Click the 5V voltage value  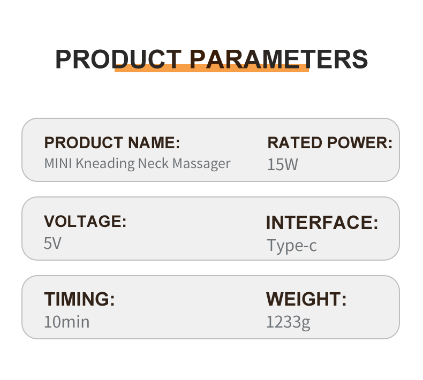pos(52,244)
